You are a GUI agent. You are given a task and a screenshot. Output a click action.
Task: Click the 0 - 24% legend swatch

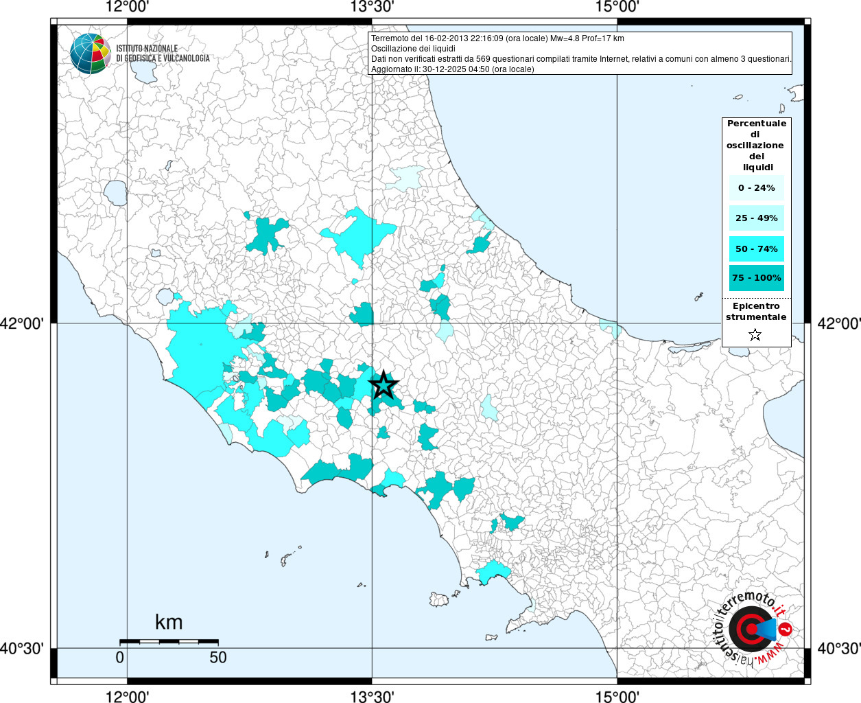pyautogui.click(x=756, y=188)
